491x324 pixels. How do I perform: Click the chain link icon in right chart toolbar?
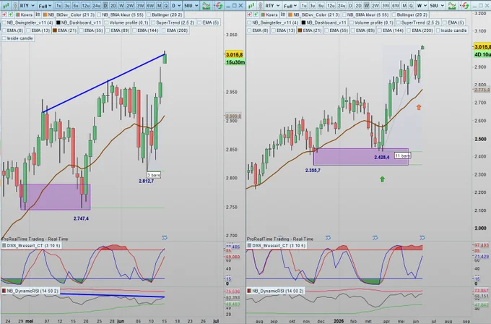point(261,6)
